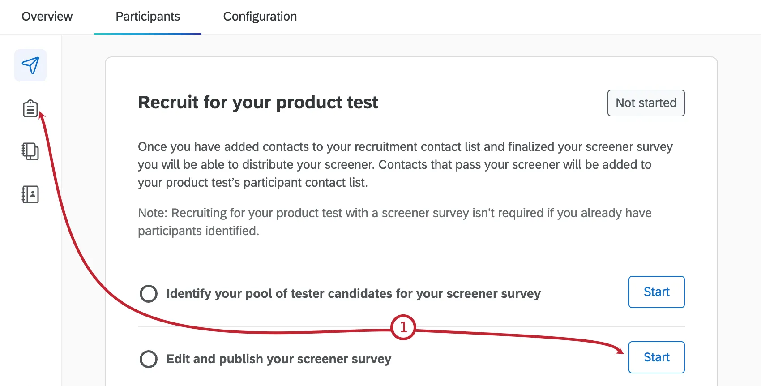The image size is (761, 386).
Task: Click the Not started status badge
Action: (x=646, y=103)
